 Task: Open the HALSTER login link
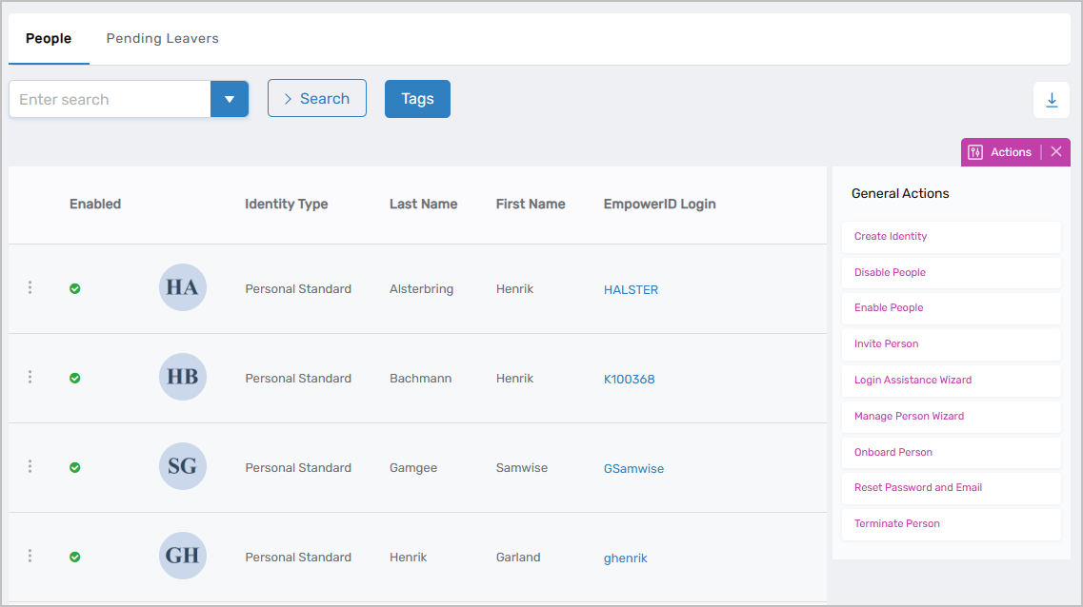pyautogui.click(x=631, y=288)
